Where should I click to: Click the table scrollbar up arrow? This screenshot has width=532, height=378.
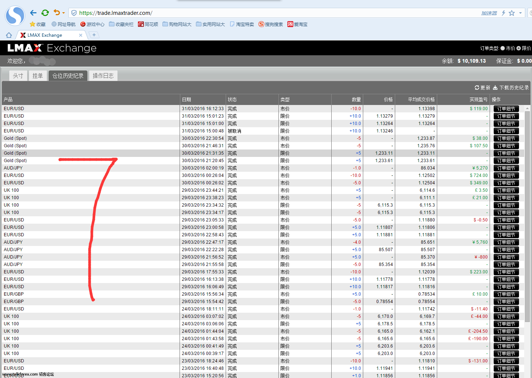[x=527, y=108]
